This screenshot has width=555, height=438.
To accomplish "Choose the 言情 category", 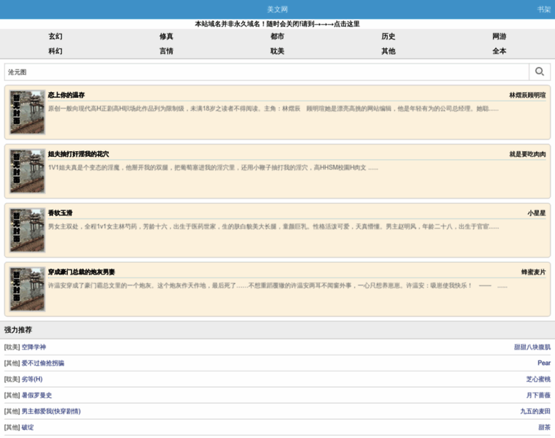I will [x=166, y=51].
